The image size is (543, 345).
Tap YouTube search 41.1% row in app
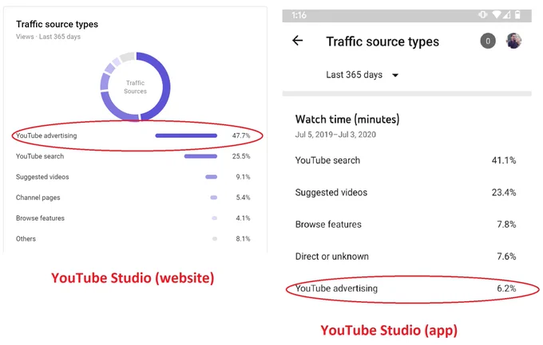tap(406, 160)
